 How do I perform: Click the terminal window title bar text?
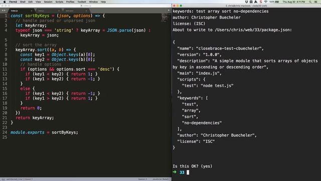click(246, 6)
